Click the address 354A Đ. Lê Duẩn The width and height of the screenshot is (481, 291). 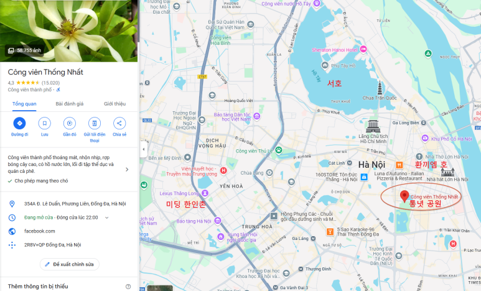click(x=75, y=204)
